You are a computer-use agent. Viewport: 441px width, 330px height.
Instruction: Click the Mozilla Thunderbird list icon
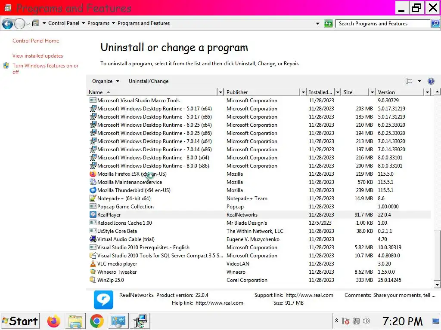coord(93,190)
